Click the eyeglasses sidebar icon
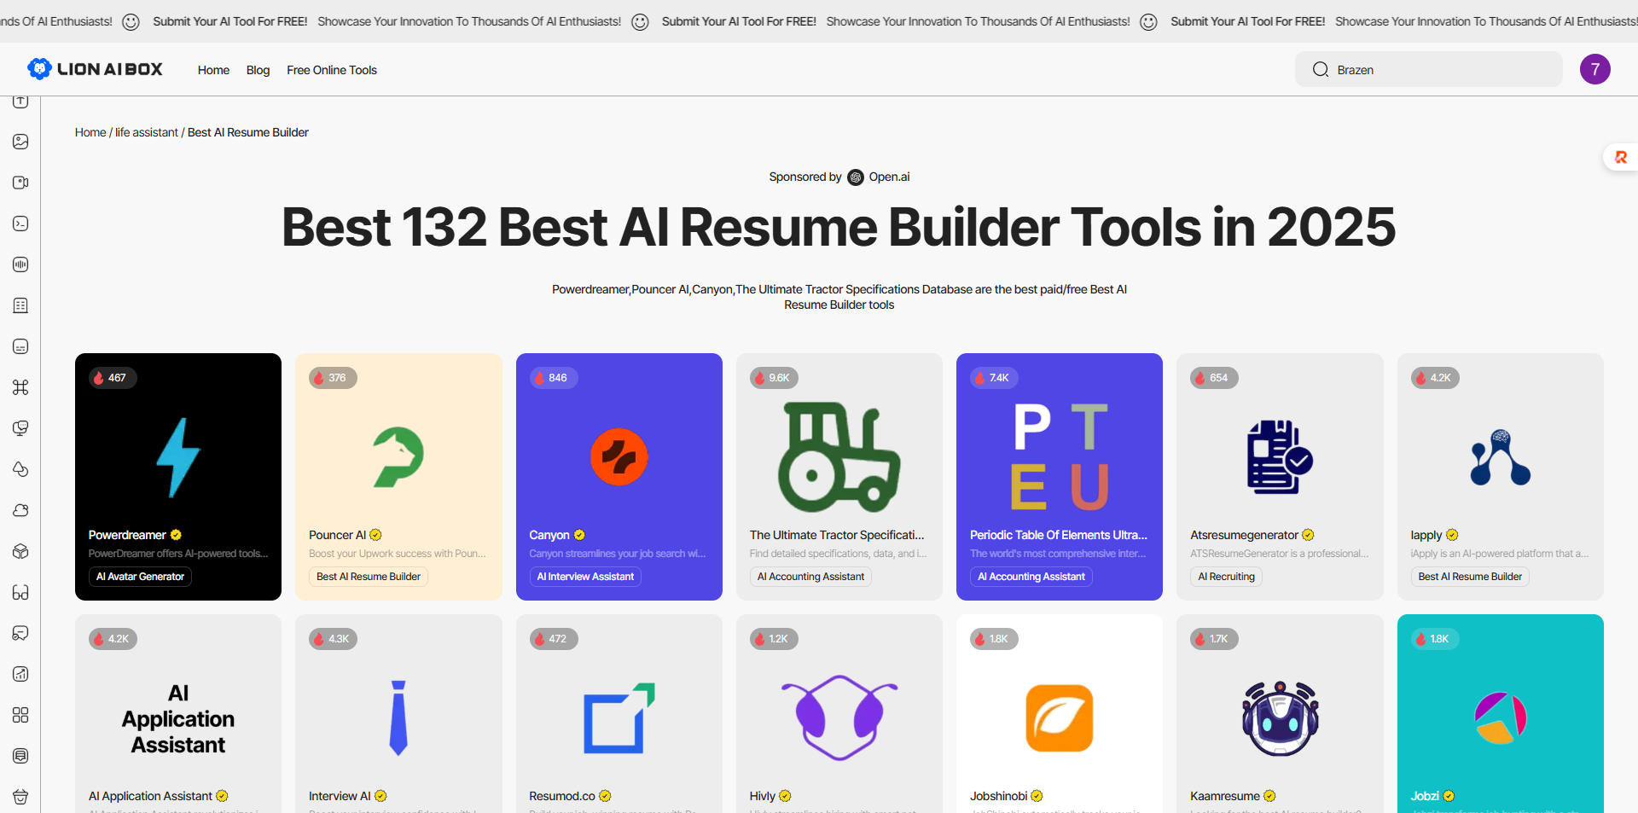The image size is (1638, 813). pos(20,592)
